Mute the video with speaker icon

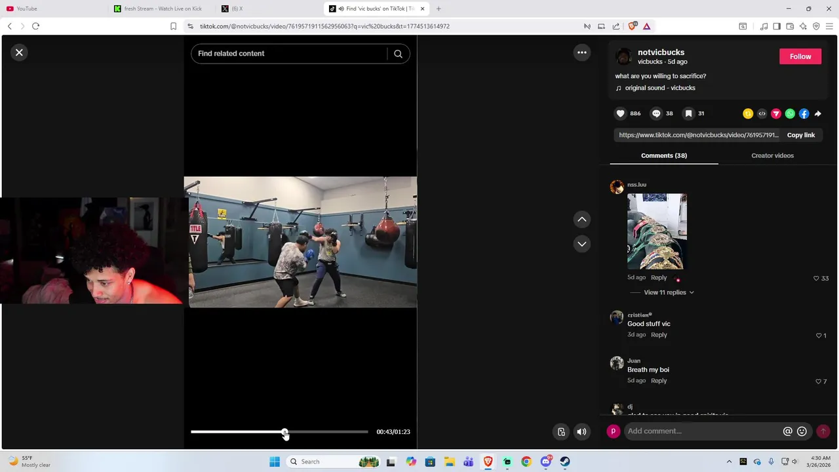(581, 431)
